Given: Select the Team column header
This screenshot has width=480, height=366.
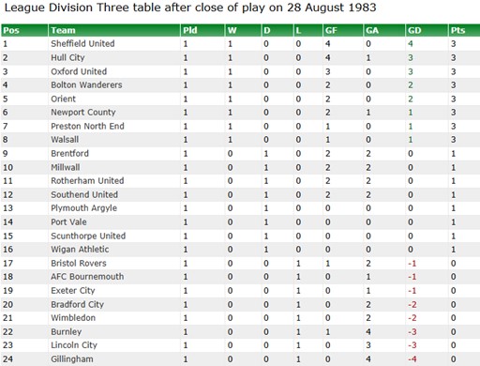Looking at the screenshot, I should pyautogui.click(x=63, y=30).
